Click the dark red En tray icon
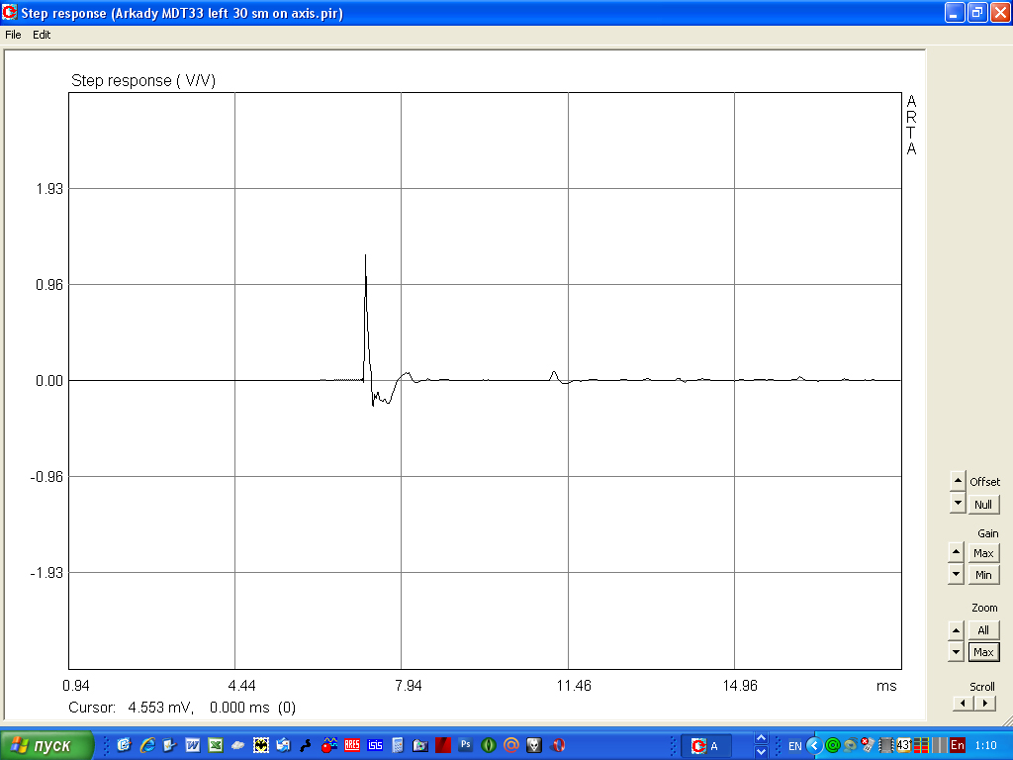The width and height of the screenshot is (1013, 760). point(958,746)
